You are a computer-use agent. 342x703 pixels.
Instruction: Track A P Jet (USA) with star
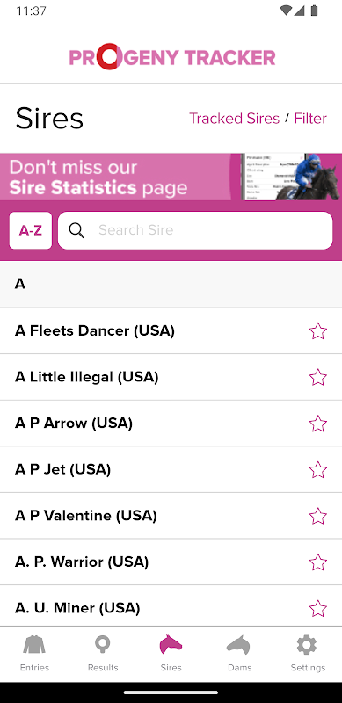click(x=317, y=469)
